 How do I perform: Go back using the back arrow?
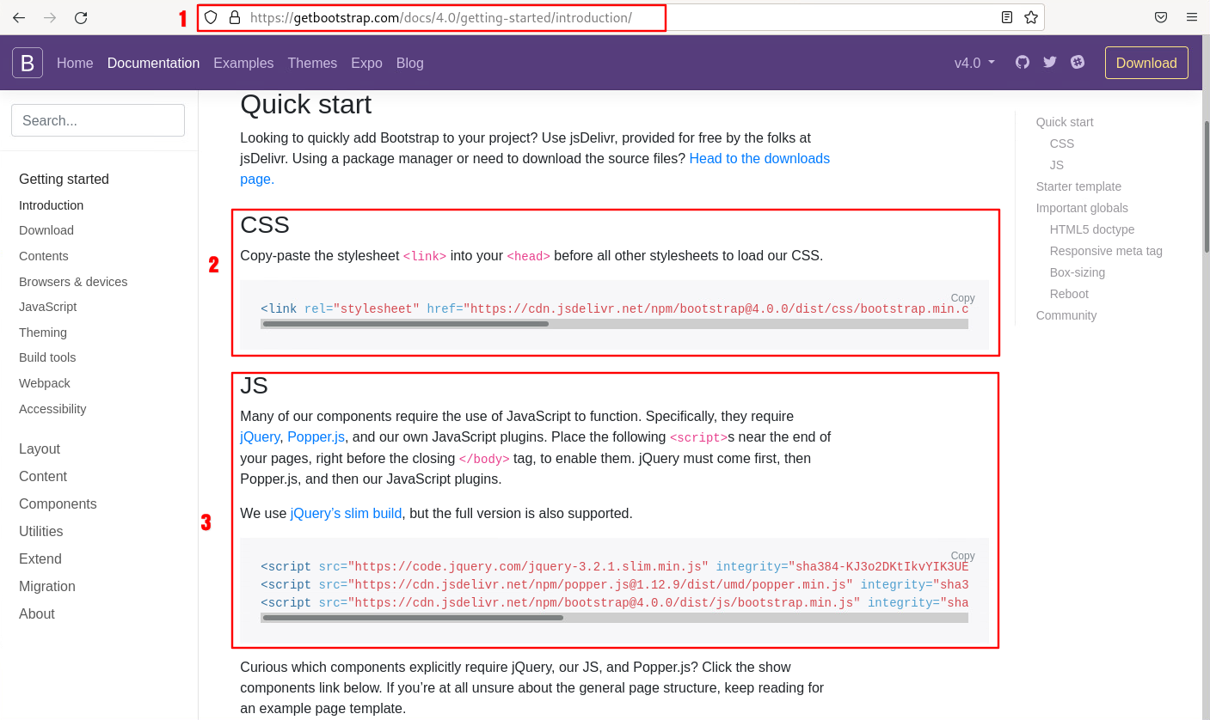coord(19,17)
